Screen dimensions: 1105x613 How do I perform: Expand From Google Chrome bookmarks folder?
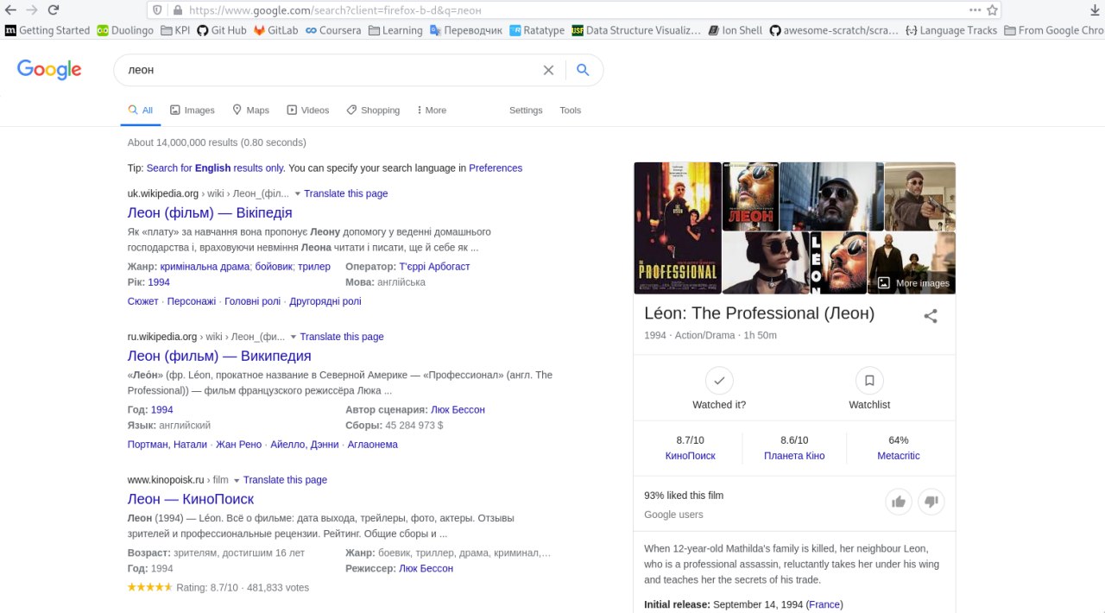tap(1053, 30)
